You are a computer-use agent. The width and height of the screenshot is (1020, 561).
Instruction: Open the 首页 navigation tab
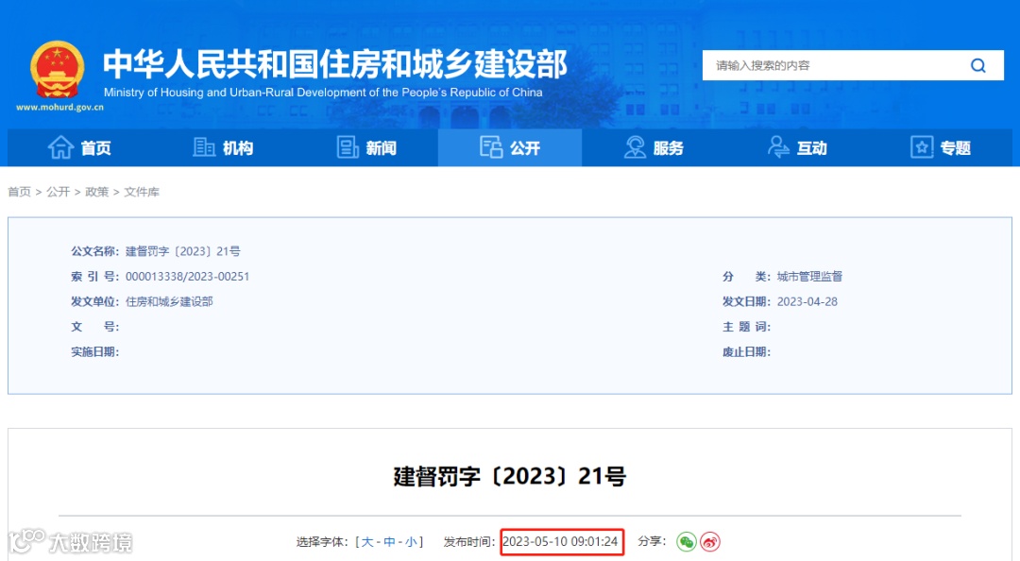click(x=79, y=147)
